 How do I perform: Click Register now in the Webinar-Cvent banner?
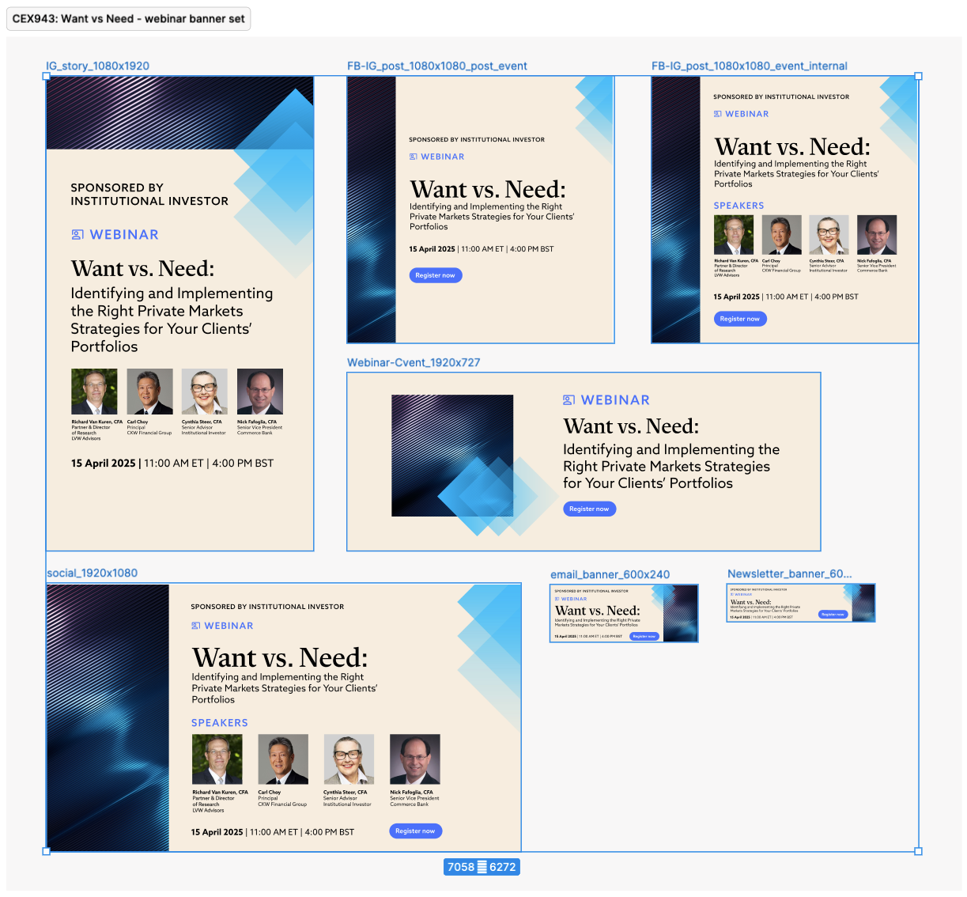pyautogui.click(x=589, y=509)
